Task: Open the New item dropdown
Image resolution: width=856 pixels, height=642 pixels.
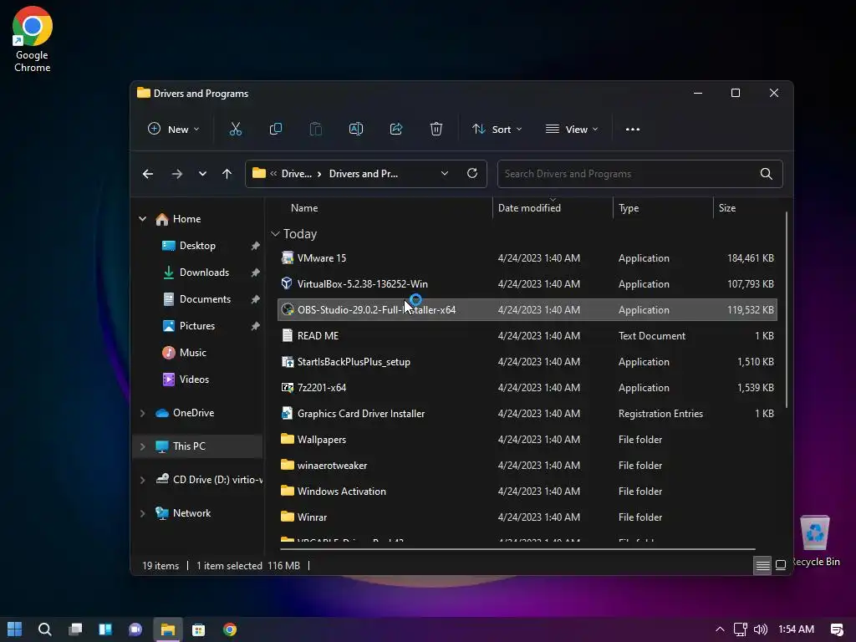Action: tap(174, 130)
